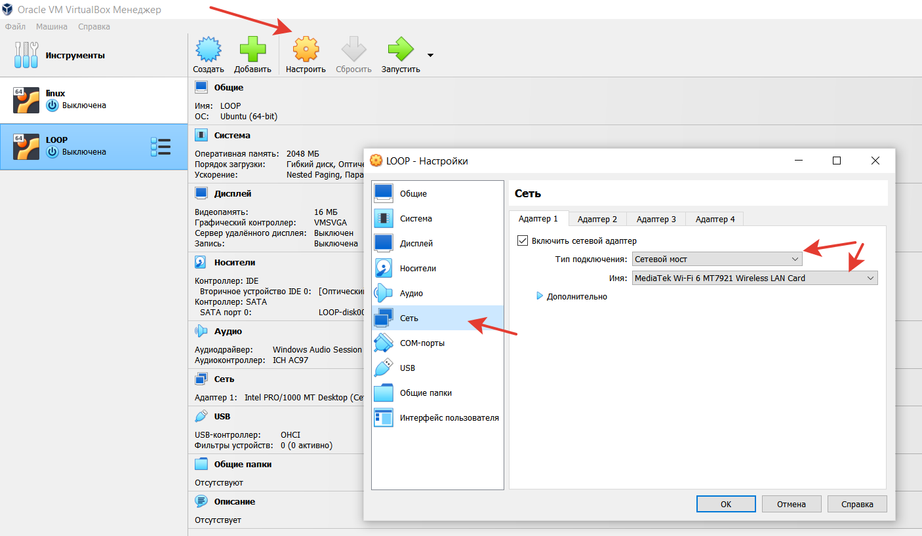
Task: Select Инструменты tools item
Action: [94, 56]
